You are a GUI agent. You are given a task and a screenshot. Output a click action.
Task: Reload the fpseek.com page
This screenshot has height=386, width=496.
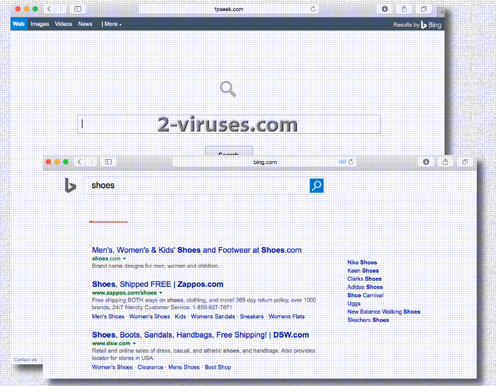[x=313, y=9]
